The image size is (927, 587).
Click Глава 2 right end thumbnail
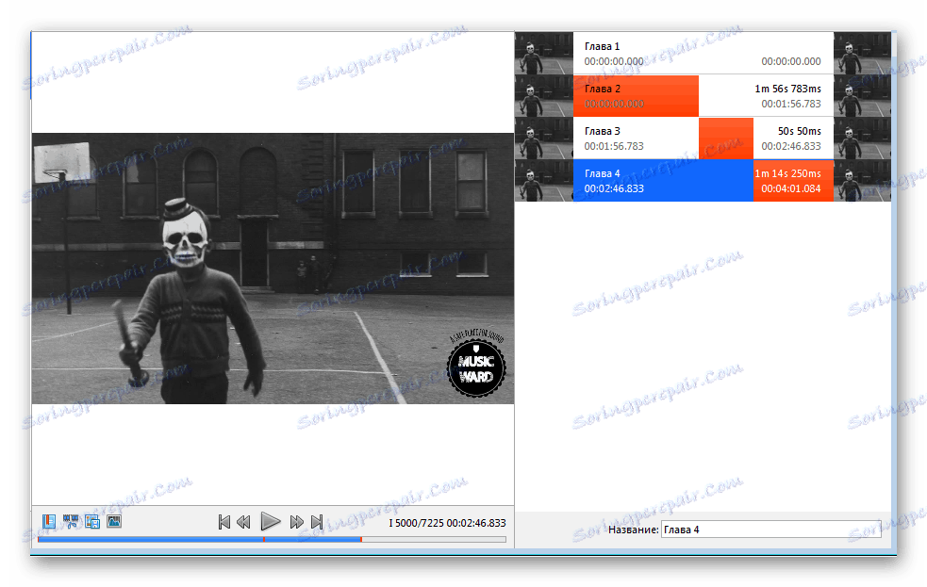click(x=862, y=96)
